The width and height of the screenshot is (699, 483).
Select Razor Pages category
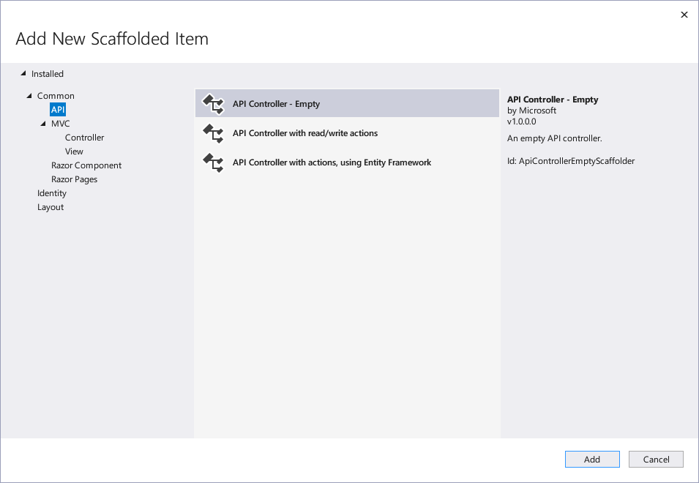(x=75, y=179)
